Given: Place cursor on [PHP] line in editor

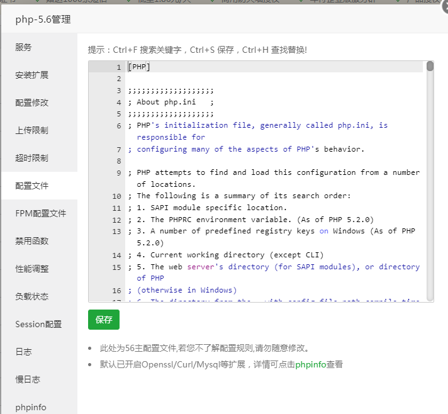Looking at the screenshot, I should pos(139,67).
